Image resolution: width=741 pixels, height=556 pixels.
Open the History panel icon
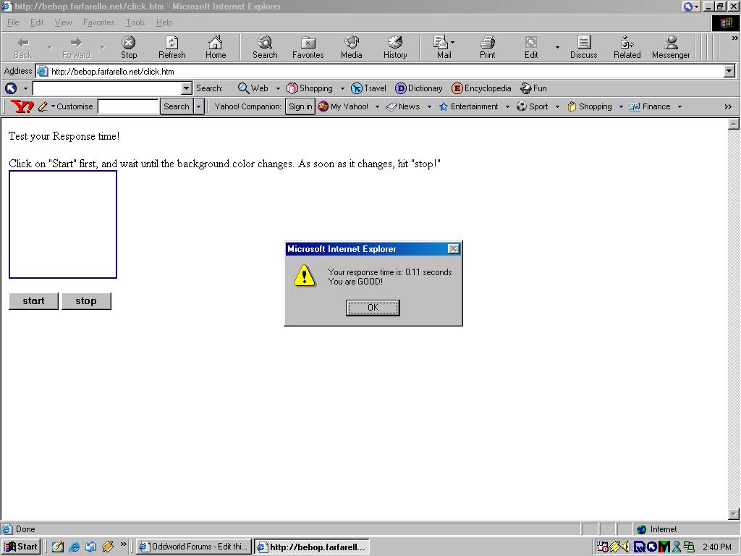394,47
